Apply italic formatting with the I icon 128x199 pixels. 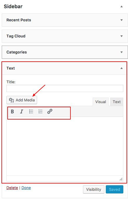pos(22,112)
